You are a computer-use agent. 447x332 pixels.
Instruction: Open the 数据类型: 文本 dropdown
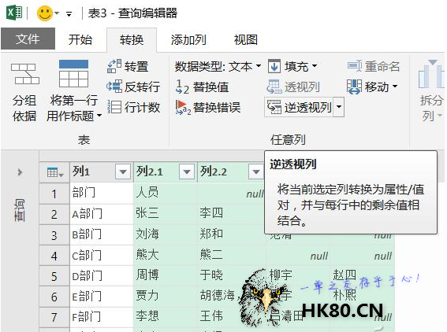tap(218, 67)
